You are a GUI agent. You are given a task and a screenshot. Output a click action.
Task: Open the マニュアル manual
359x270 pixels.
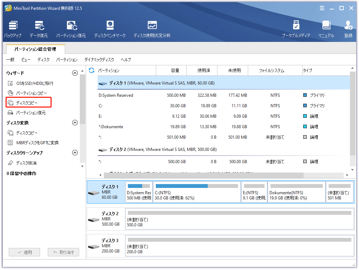pos(326,29)
